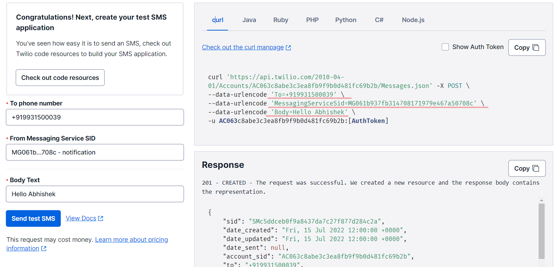559x267 pixels.
Task: Click the copy icon in the Response Copy button
Action: click(x=536, y=169)
